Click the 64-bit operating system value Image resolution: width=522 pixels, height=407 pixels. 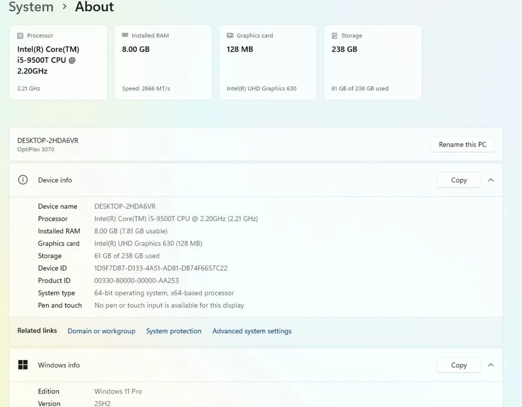pos(164,293)
